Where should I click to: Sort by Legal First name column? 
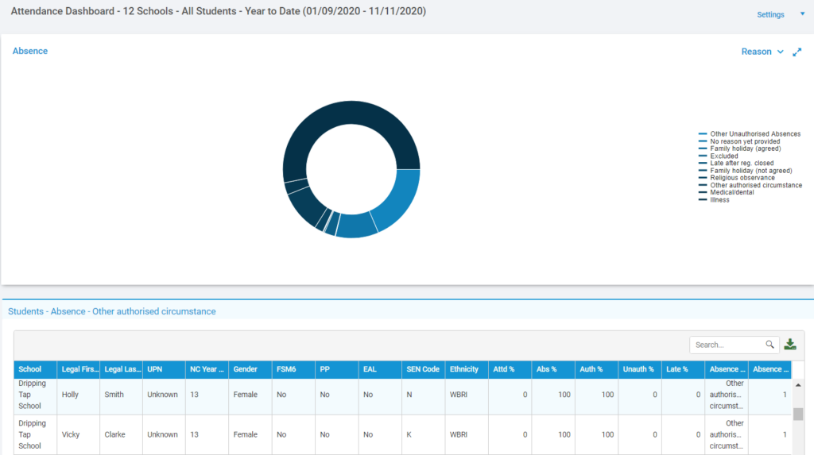click(79, 369)
